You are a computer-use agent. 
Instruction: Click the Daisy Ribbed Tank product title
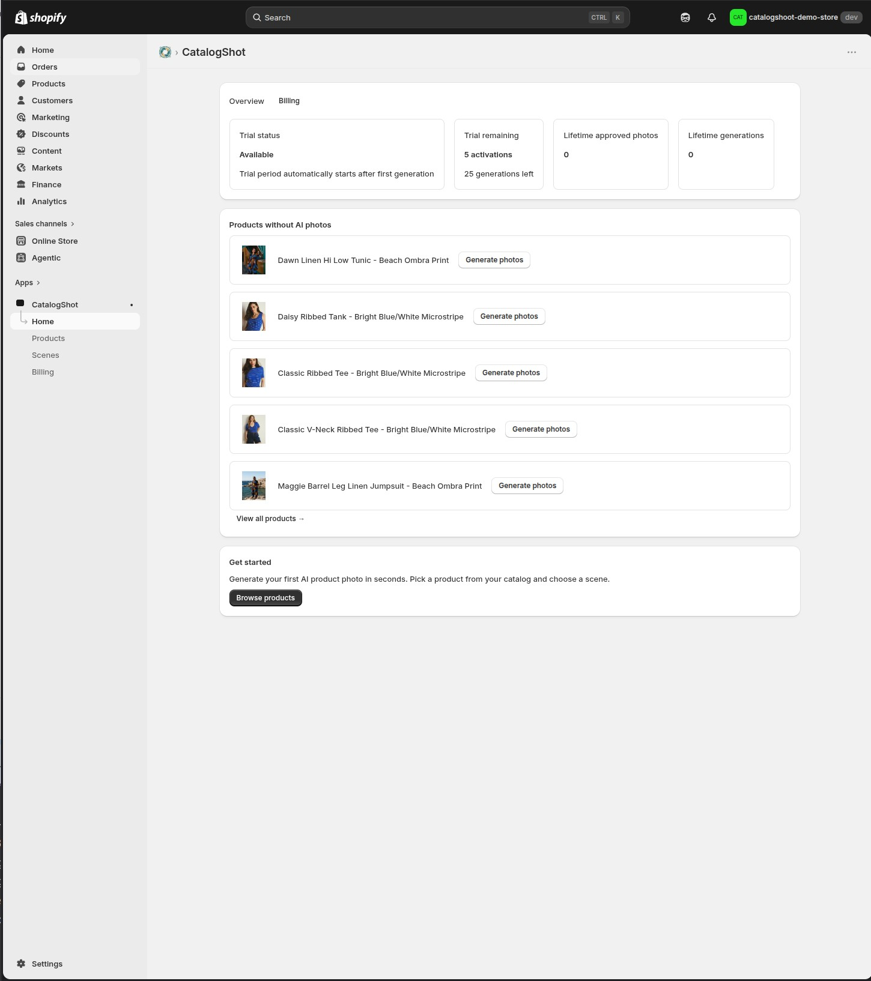point(371,317)
